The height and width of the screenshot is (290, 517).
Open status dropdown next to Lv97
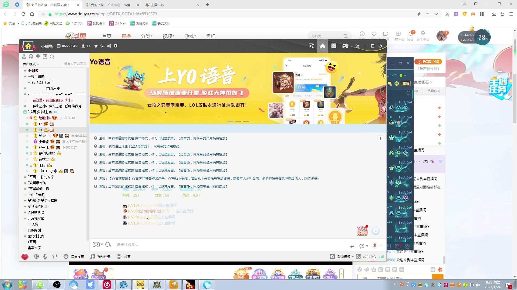click(x=405, y=75)
